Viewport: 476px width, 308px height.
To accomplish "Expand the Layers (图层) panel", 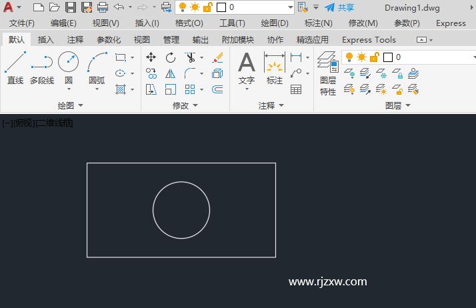I will pos(398,105).
